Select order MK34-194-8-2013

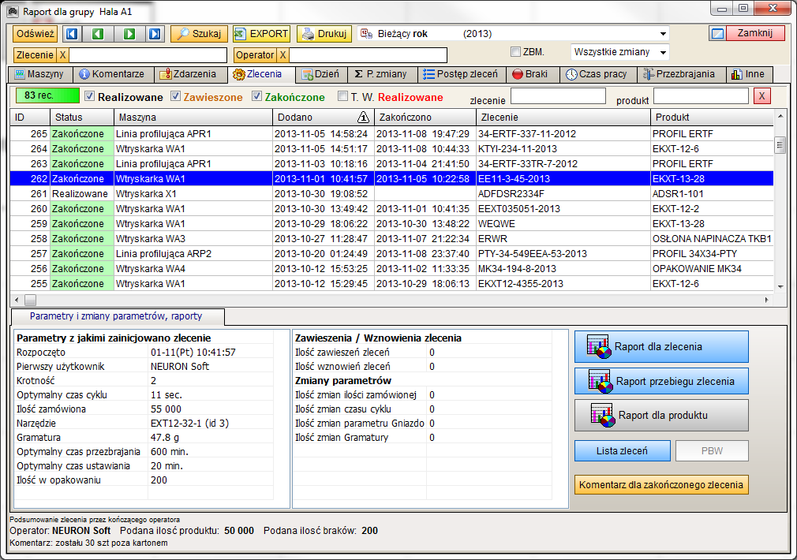(391, 269)
